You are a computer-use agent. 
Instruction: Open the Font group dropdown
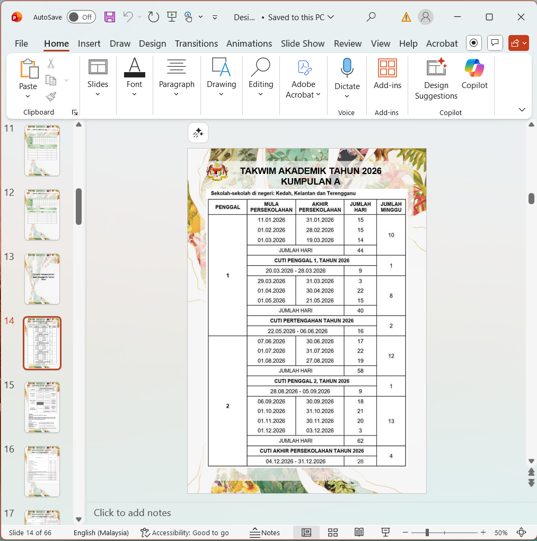tap(134, 94)
